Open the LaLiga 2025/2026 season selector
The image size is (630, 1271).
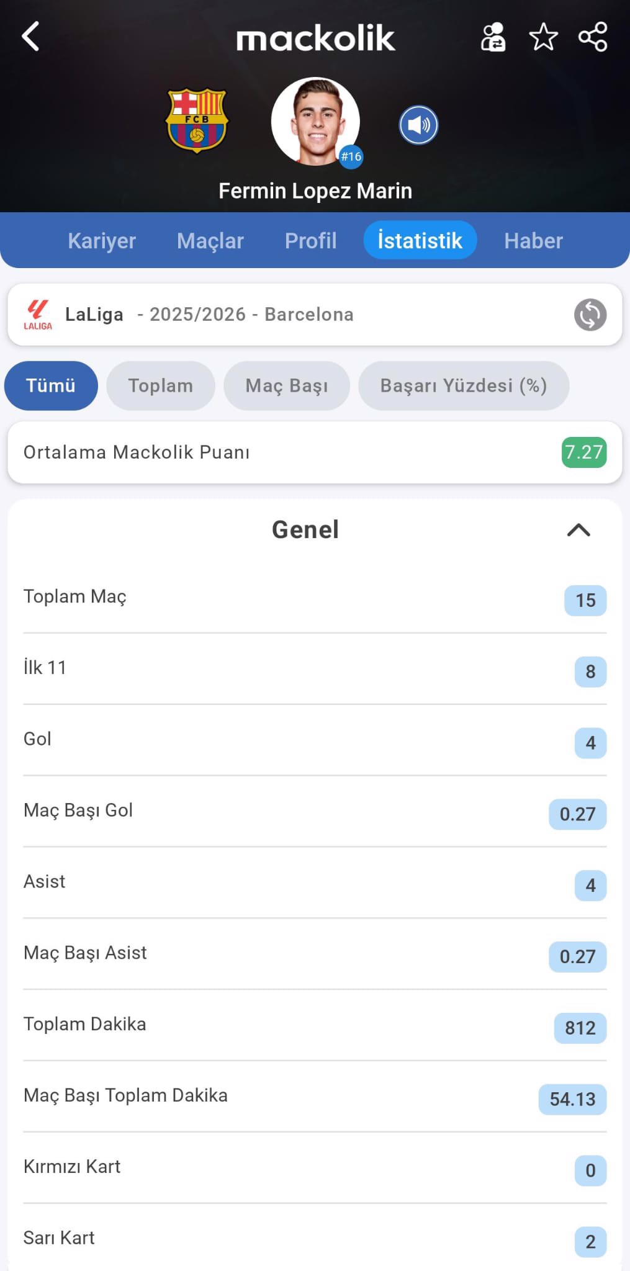coord(248,315)
